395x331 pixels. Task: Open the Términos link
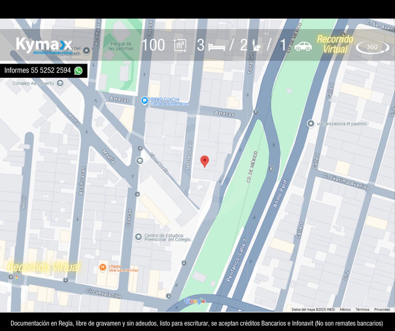[362, 310]
